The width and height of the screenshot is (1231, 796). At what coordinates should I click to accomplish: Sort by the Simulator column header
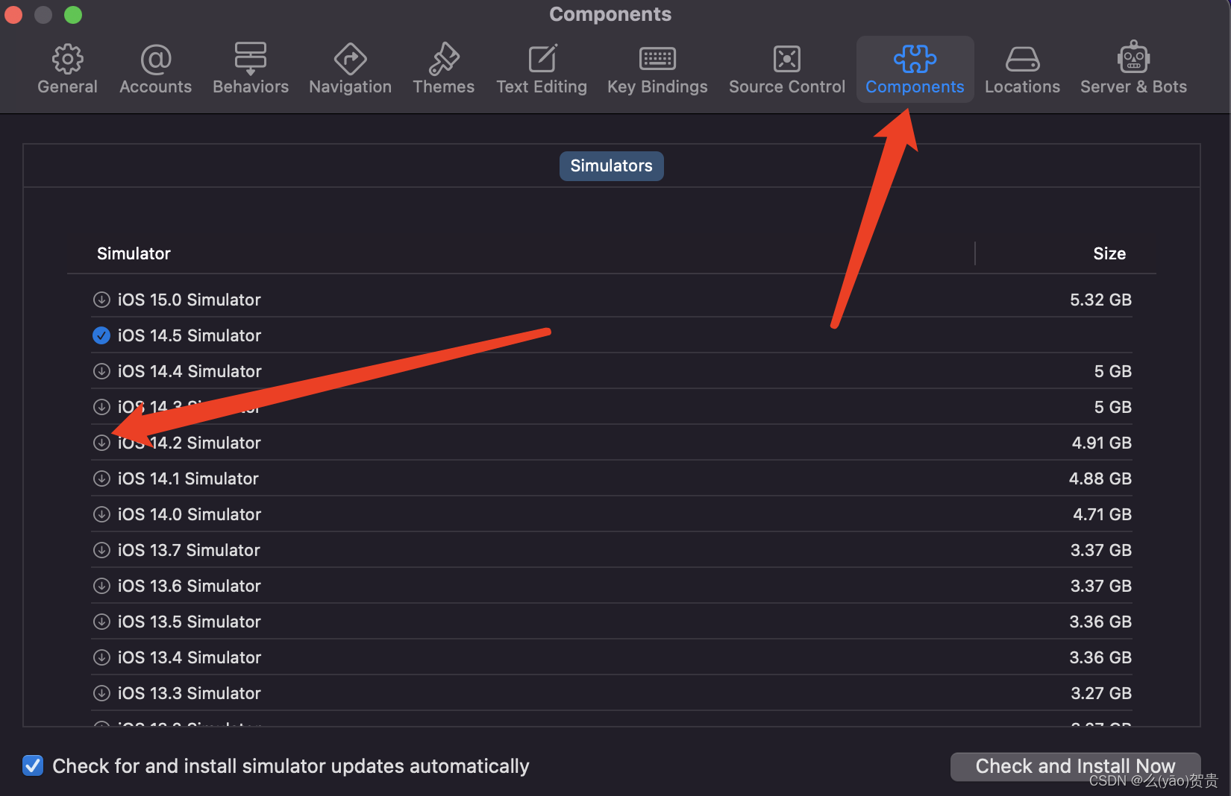pyautogui.click(x=134, y=253)
